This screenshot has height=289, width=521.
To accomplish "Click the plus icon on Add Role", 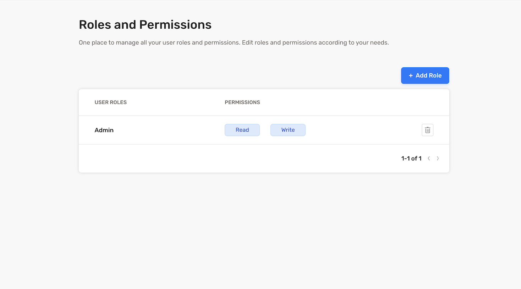I will point(411,75).
